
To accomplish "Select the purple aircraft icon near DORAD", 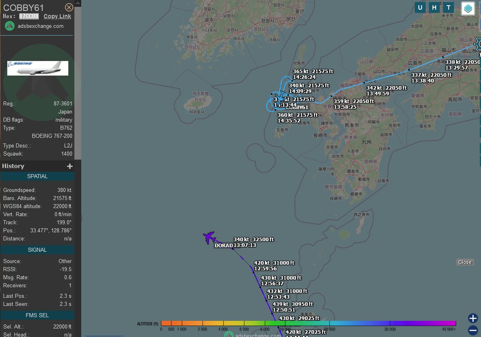I will [x=209, y=237].
